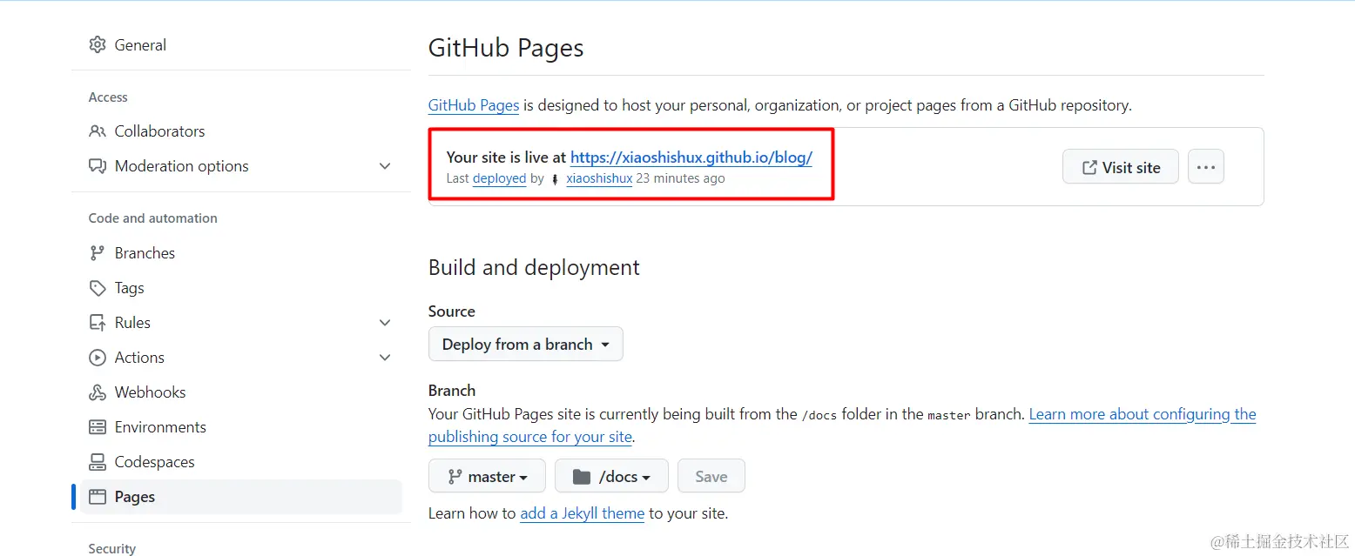Click the Actions play icon
Image resolution: width=1355 pixels, height=556 pixels.
(x=98, y=358)
